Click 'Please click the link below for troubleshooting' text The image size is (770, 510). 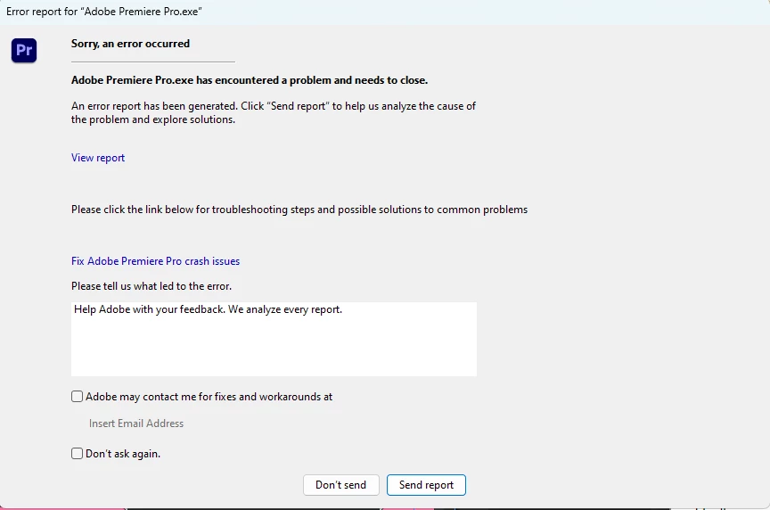tap(299, 210)
